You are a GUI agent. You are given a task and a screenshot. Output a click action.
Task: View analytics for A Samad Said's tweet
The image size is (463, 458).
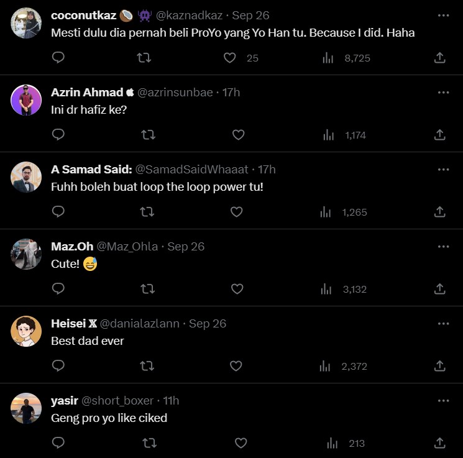[x=326, y=212]
